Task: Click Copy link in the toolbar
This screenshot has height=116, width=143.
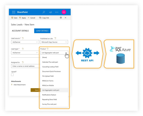Action: click(x=44, y=18)
